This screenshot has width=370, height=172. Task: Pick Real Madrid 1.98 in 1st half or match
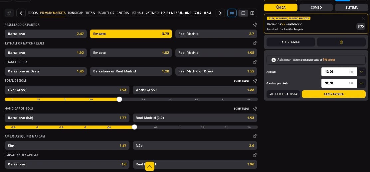pos(216,53)
